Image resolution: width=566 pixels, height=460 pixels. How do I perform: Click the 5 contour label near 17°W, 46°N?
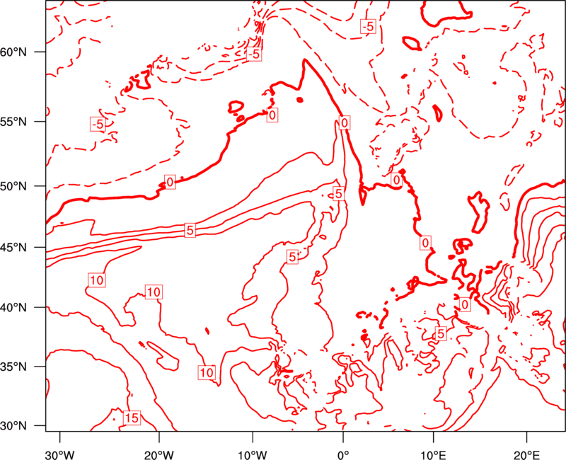pos(190,230)
